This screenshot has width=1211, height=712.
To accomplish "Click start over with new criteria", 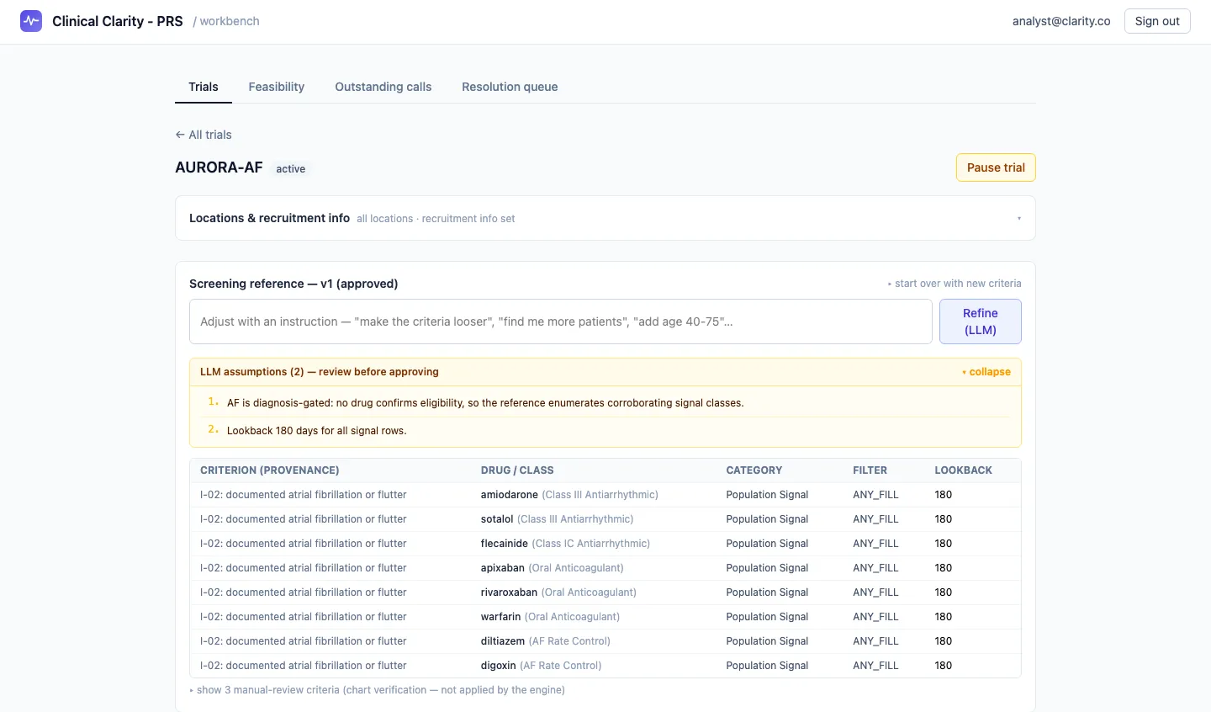I will click(x=955, y=284).
